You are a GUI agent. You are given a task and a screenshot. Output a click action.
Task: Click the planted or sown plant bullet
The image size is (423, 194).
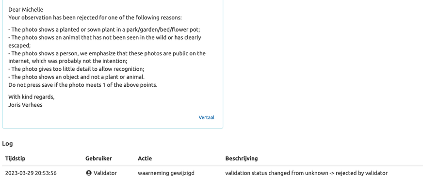[x=104, y=30]
